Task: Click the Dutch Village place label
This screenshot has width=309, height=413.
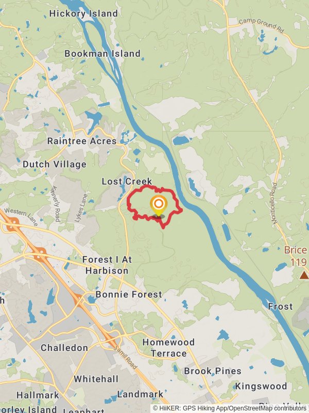Action: 55,164
